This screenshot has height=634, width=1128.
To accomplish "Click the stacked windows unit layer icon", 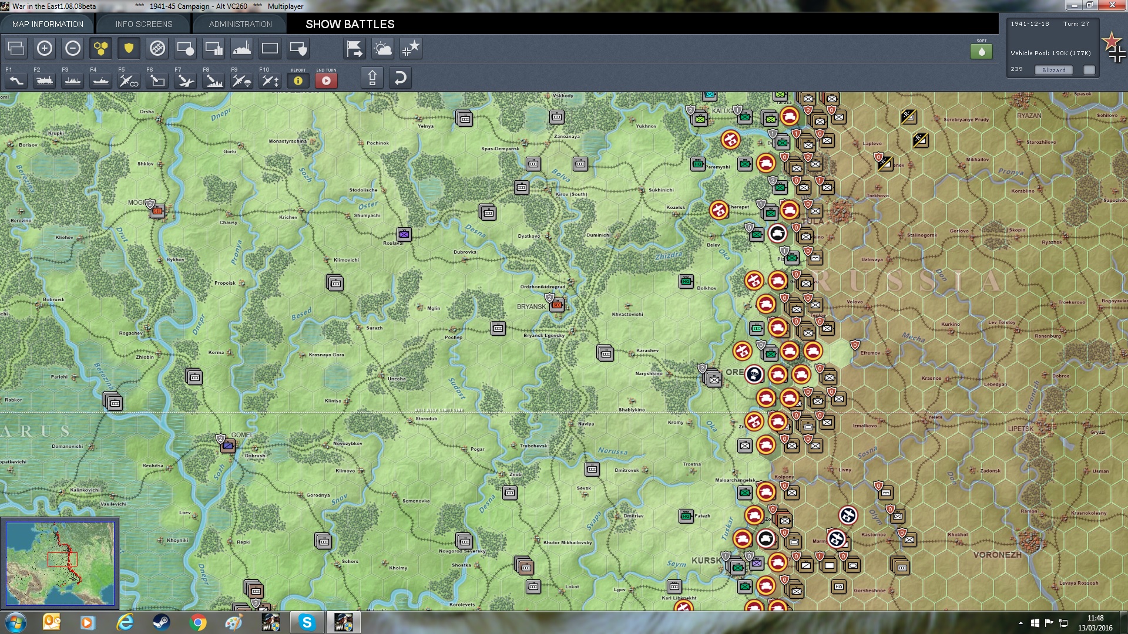I will coord(16,48).
